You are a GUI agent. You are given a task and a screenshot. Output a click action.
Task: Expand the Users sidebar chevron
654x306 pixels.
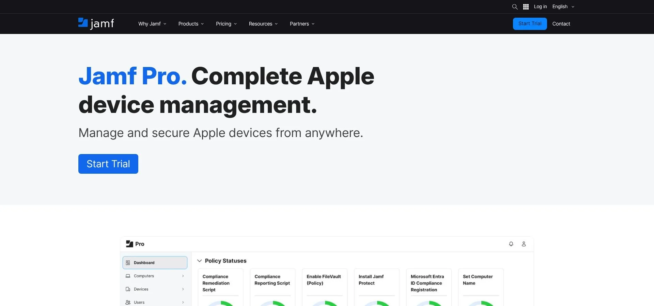(x=183, y=302)
